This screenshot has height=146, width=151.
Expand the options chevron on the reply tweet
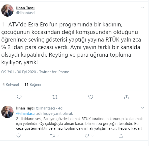[x=142, y=108]
